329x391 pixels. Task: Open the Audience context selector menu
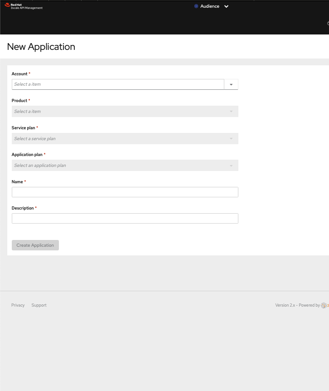210,6
